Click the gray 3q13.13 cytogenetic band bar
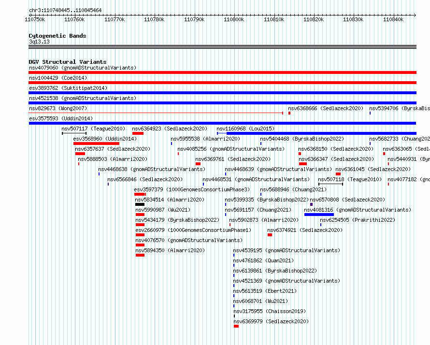 222,47
